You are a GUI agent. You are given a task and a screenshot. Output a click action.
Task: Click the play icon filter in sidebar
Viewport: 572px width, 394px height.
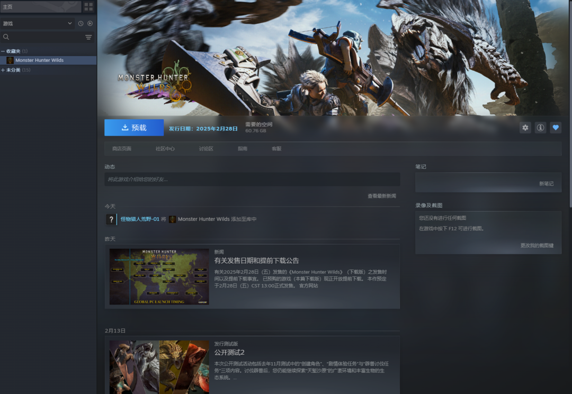tap(90, 23)
